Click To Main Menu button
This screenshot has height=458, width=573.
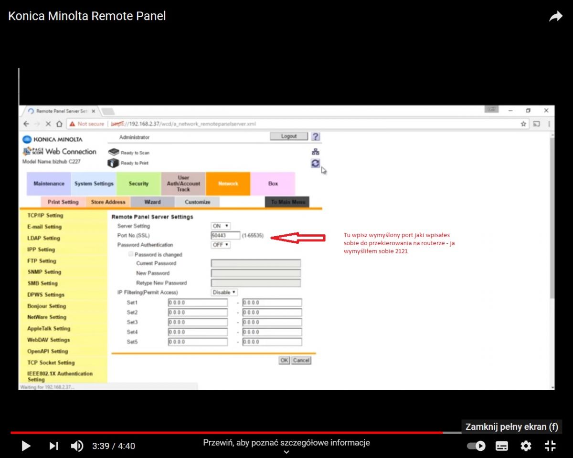click(287, 202)
